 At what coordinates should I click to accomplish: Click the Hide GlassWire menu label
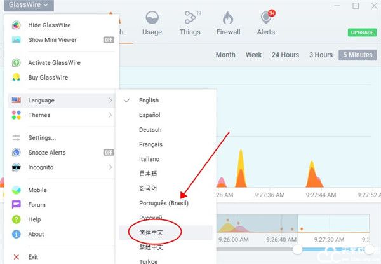[x=50, y=25]
